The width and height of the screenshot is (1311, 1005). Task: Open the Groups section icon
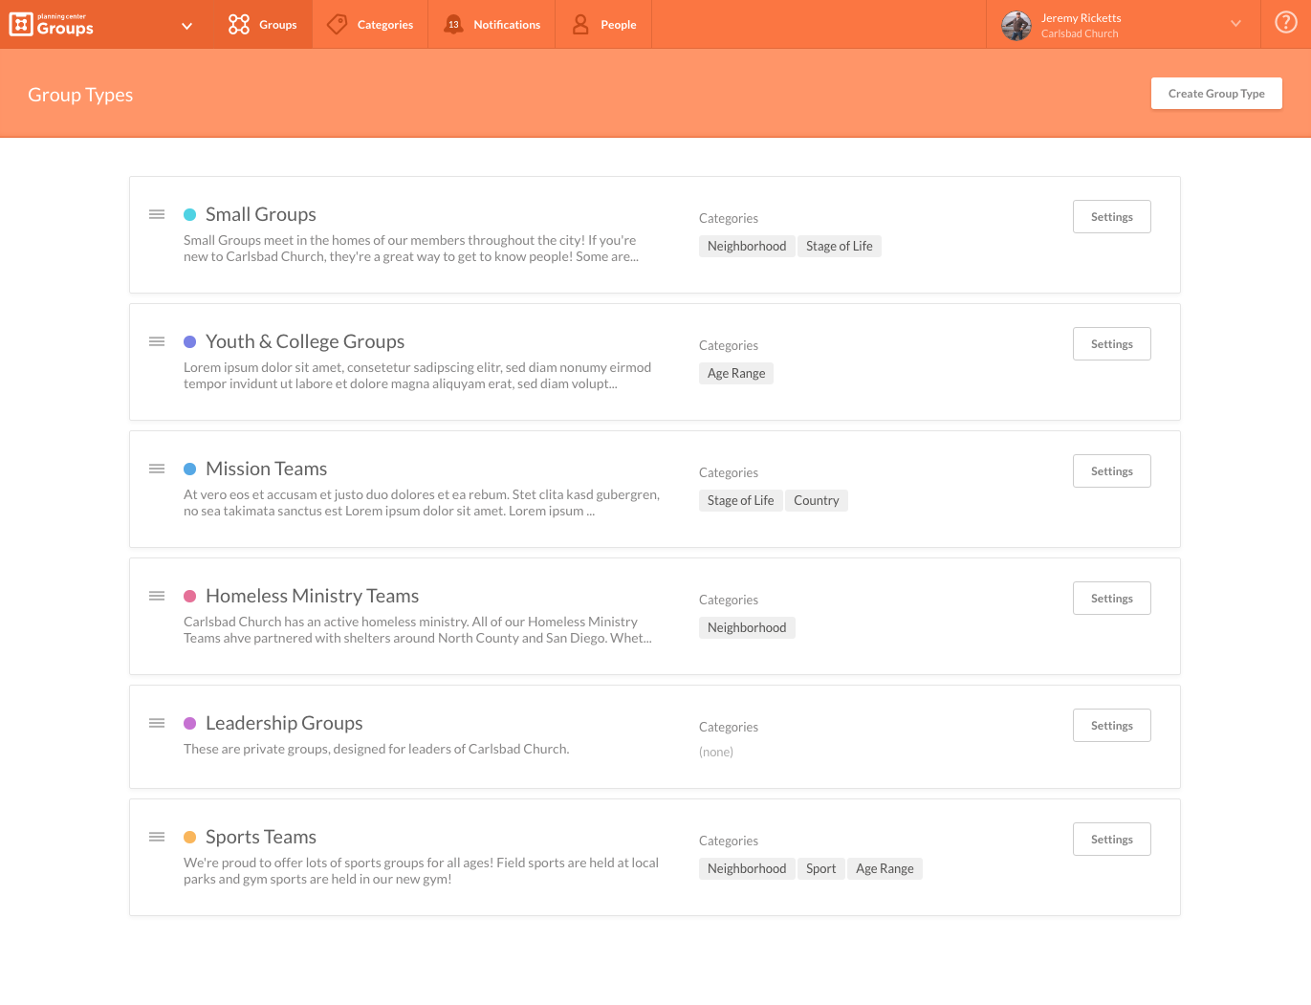coord(237,24)
